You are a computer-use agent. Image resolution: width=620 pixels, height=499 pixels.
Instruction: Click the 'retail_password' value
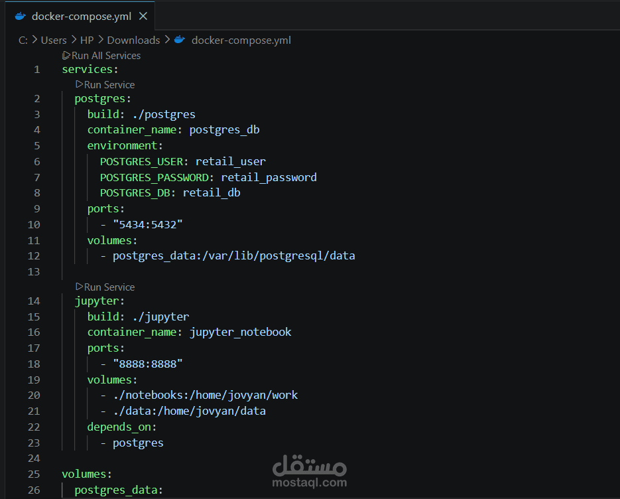tap(269, 178)
